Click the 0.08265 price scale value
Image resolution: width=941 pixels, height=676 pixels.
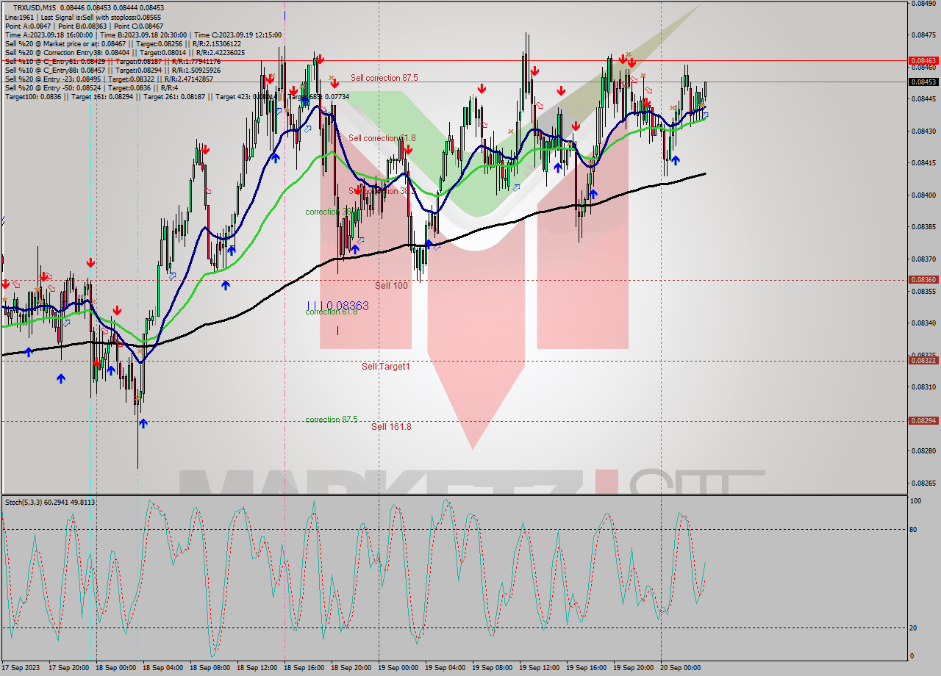923,483
